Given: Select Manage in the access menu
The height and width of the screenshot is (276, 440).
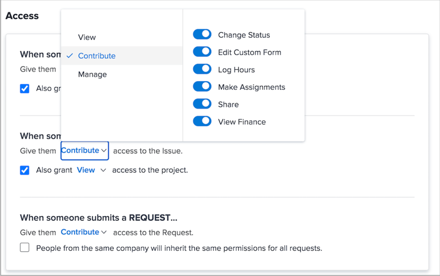Looking at the screenshot, I should coord(92,75).
